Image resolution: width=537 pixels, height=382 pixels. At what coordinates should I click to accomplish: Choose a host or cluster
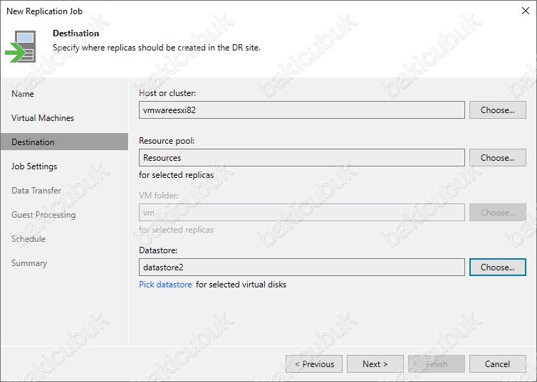pyautogui.click(x=497, y=110)
